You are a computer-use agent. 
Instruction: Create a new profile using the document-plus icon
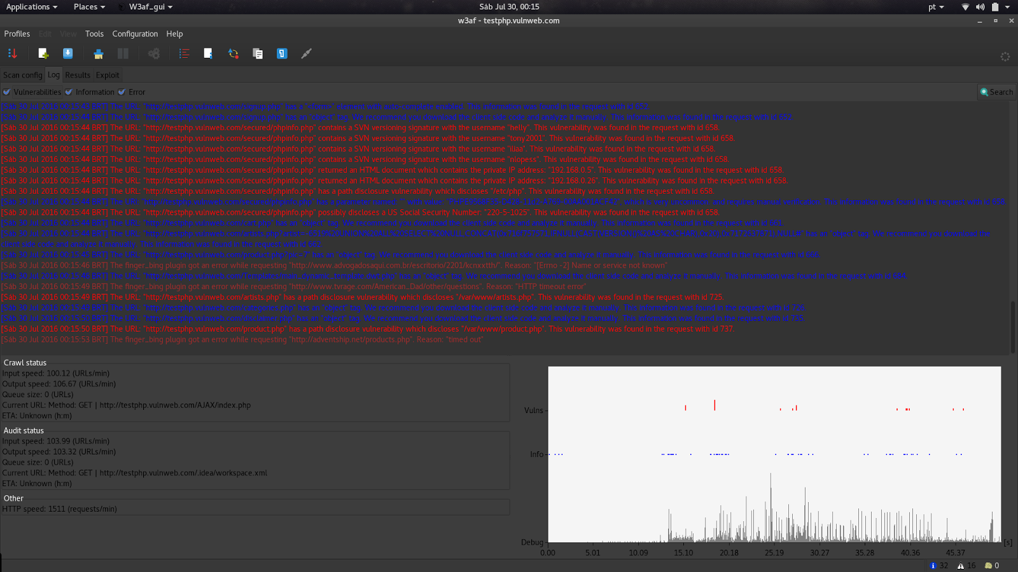click(43, 53)
